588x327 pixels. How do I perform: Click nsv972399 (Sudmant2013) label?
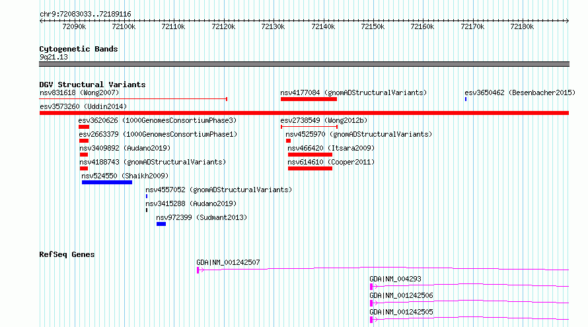coord(202,217)
